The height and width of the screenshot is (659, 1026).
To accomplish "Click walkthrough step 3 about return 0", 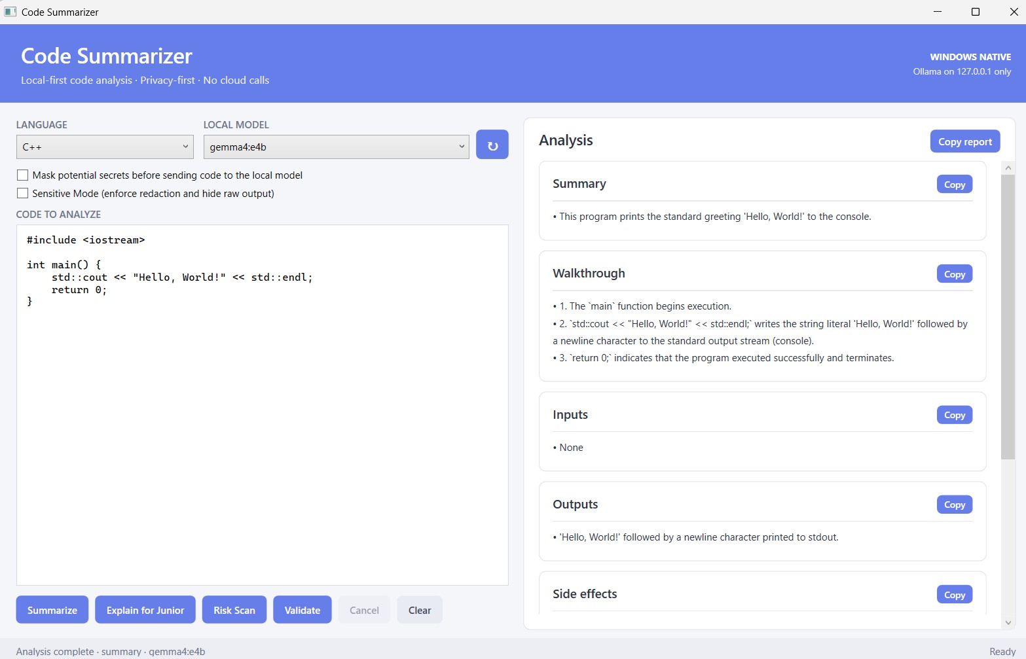I will tap(724, 358).
